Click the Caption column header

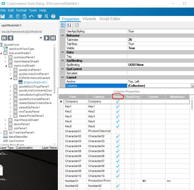[x=99, y=97]
